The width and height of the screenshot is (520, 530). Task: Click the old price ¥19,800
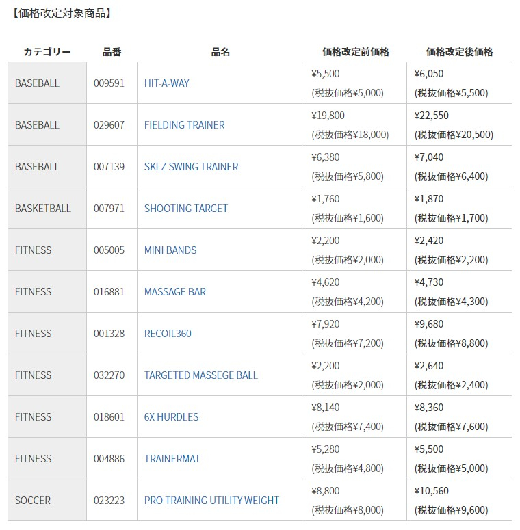[x=328, y=116]
